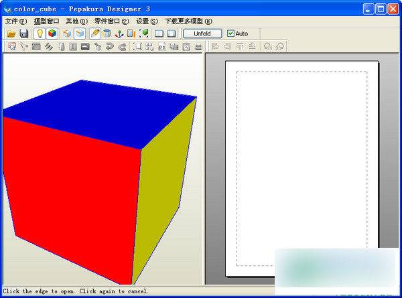This screenshot has height=298, width=402.
Task: Click the orange-edged cube icon in toolbar
Action: pyautogui.click(x=67, y=33)
